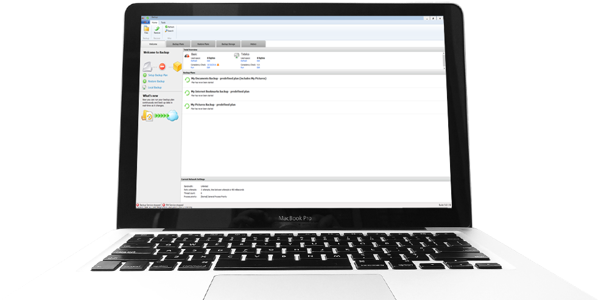
Task: Click the blue cloud icon under What's new
Action: (x=173, y=115)
